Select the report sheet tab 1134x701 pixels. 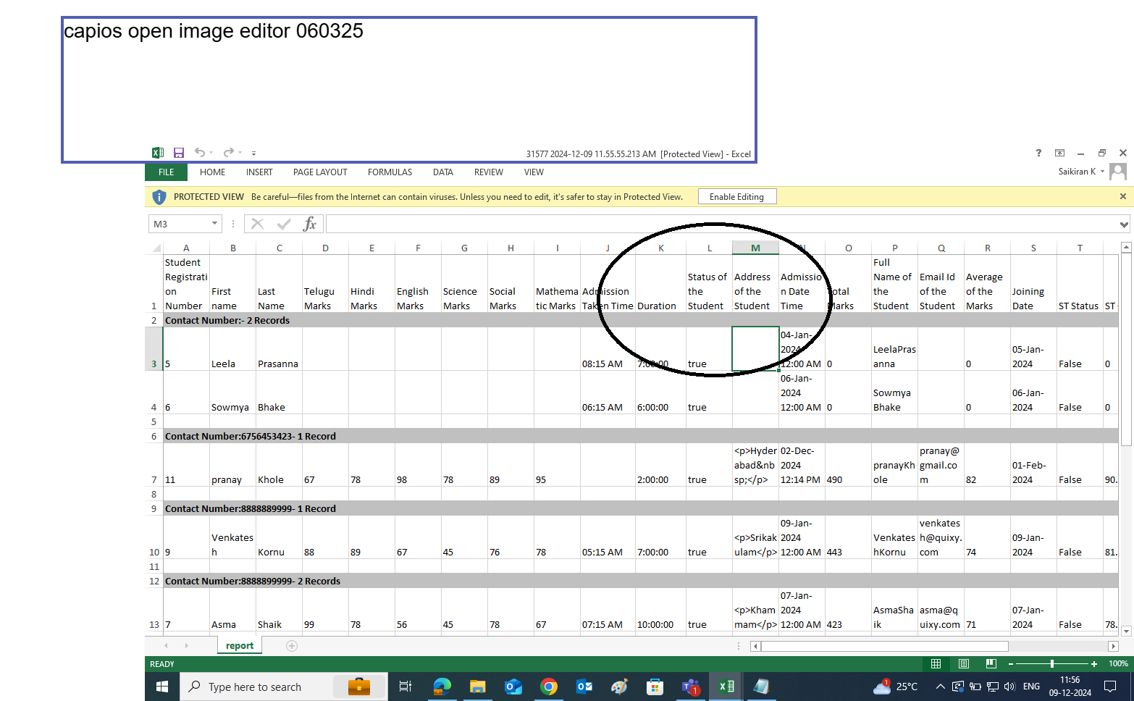point(240,646)
